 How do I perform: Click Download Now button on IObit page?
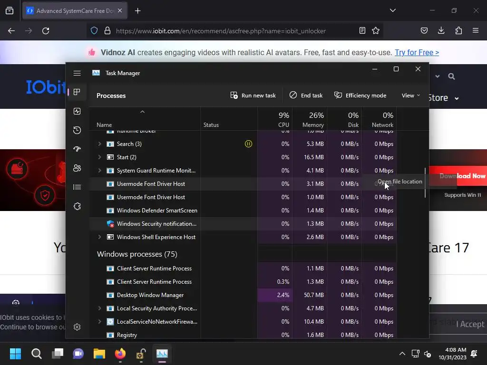(458, 176)
